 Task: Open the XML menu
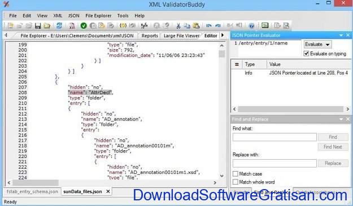[x=58, y=16]
